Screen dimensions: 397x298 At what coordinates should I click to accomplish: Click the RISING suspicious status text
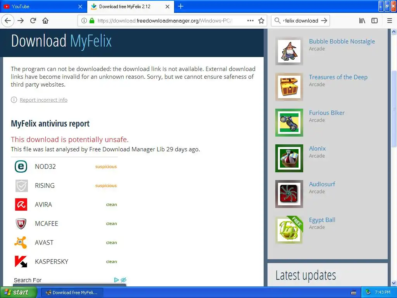coord(106,185)
